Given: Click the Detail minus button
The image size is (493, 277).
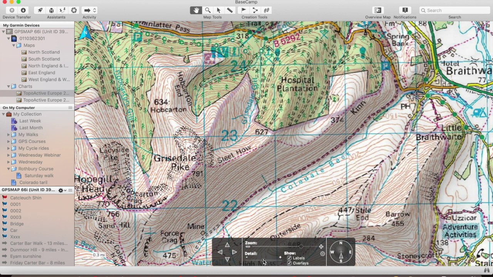Looking at the screenshot, I should (x=246, y=257).
